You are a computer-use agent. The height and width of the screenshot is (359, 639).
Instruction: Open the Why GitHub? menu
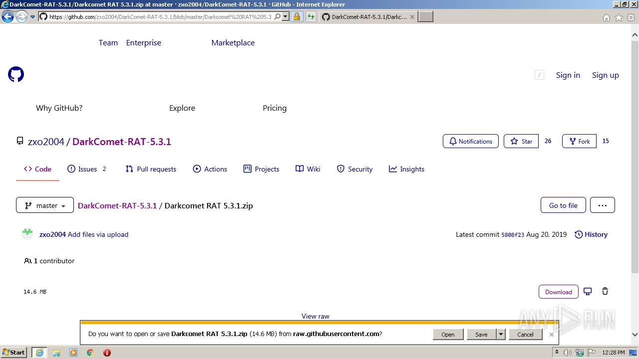[x=59, y=108]
